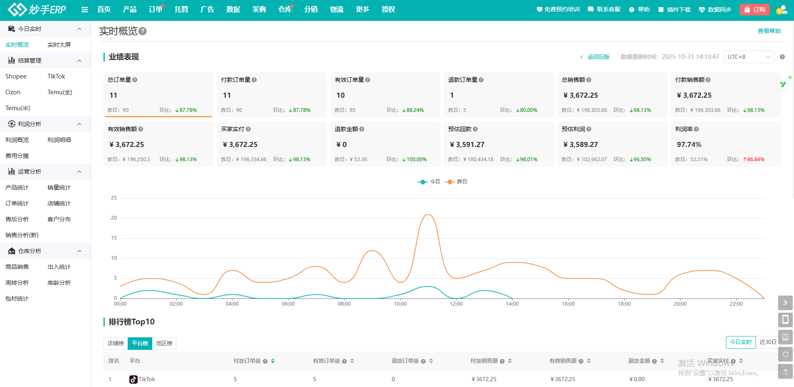Collapse the 利润分析 sidebar section

[79, 124]
